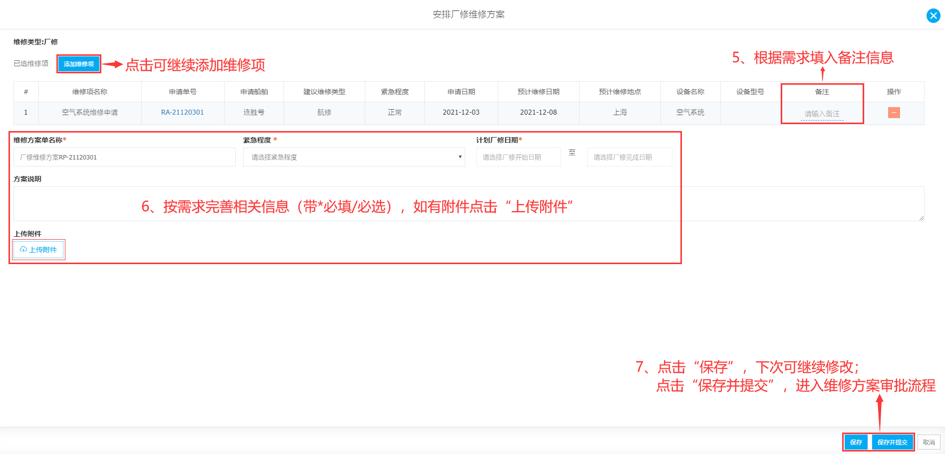Click the 保存并提交 button
945x454 pixels.
pos(892,442)
